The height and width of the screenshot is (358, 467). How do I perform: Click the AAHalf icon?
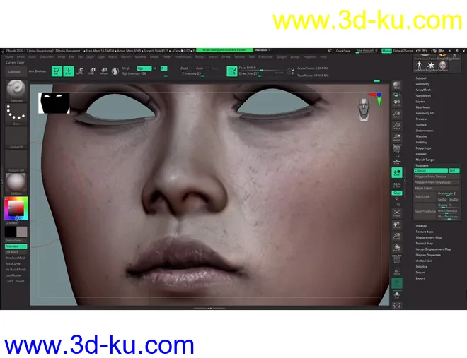(397, 138)
